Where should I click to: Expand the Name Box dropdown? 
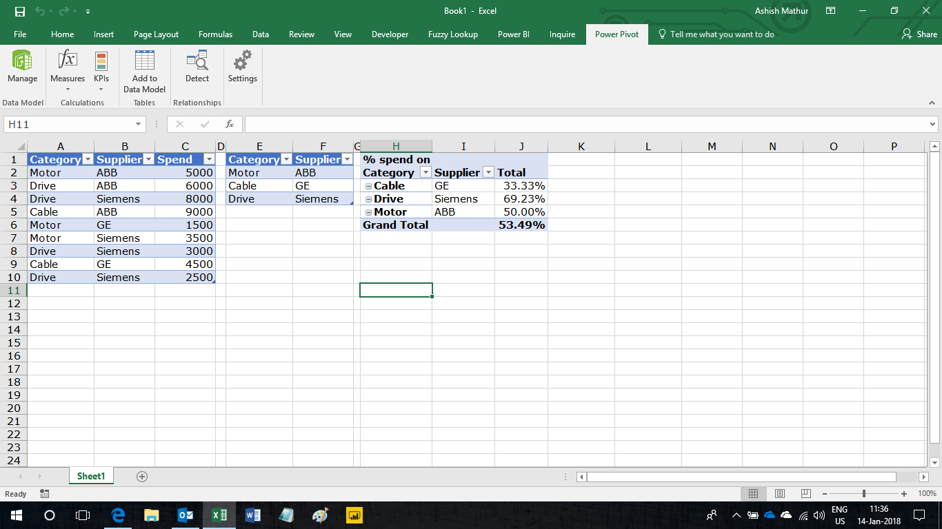coord(139,125)
